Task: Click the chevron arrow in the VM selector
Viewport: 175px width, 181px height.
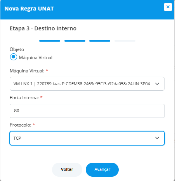Action: (x=157, y=84)
